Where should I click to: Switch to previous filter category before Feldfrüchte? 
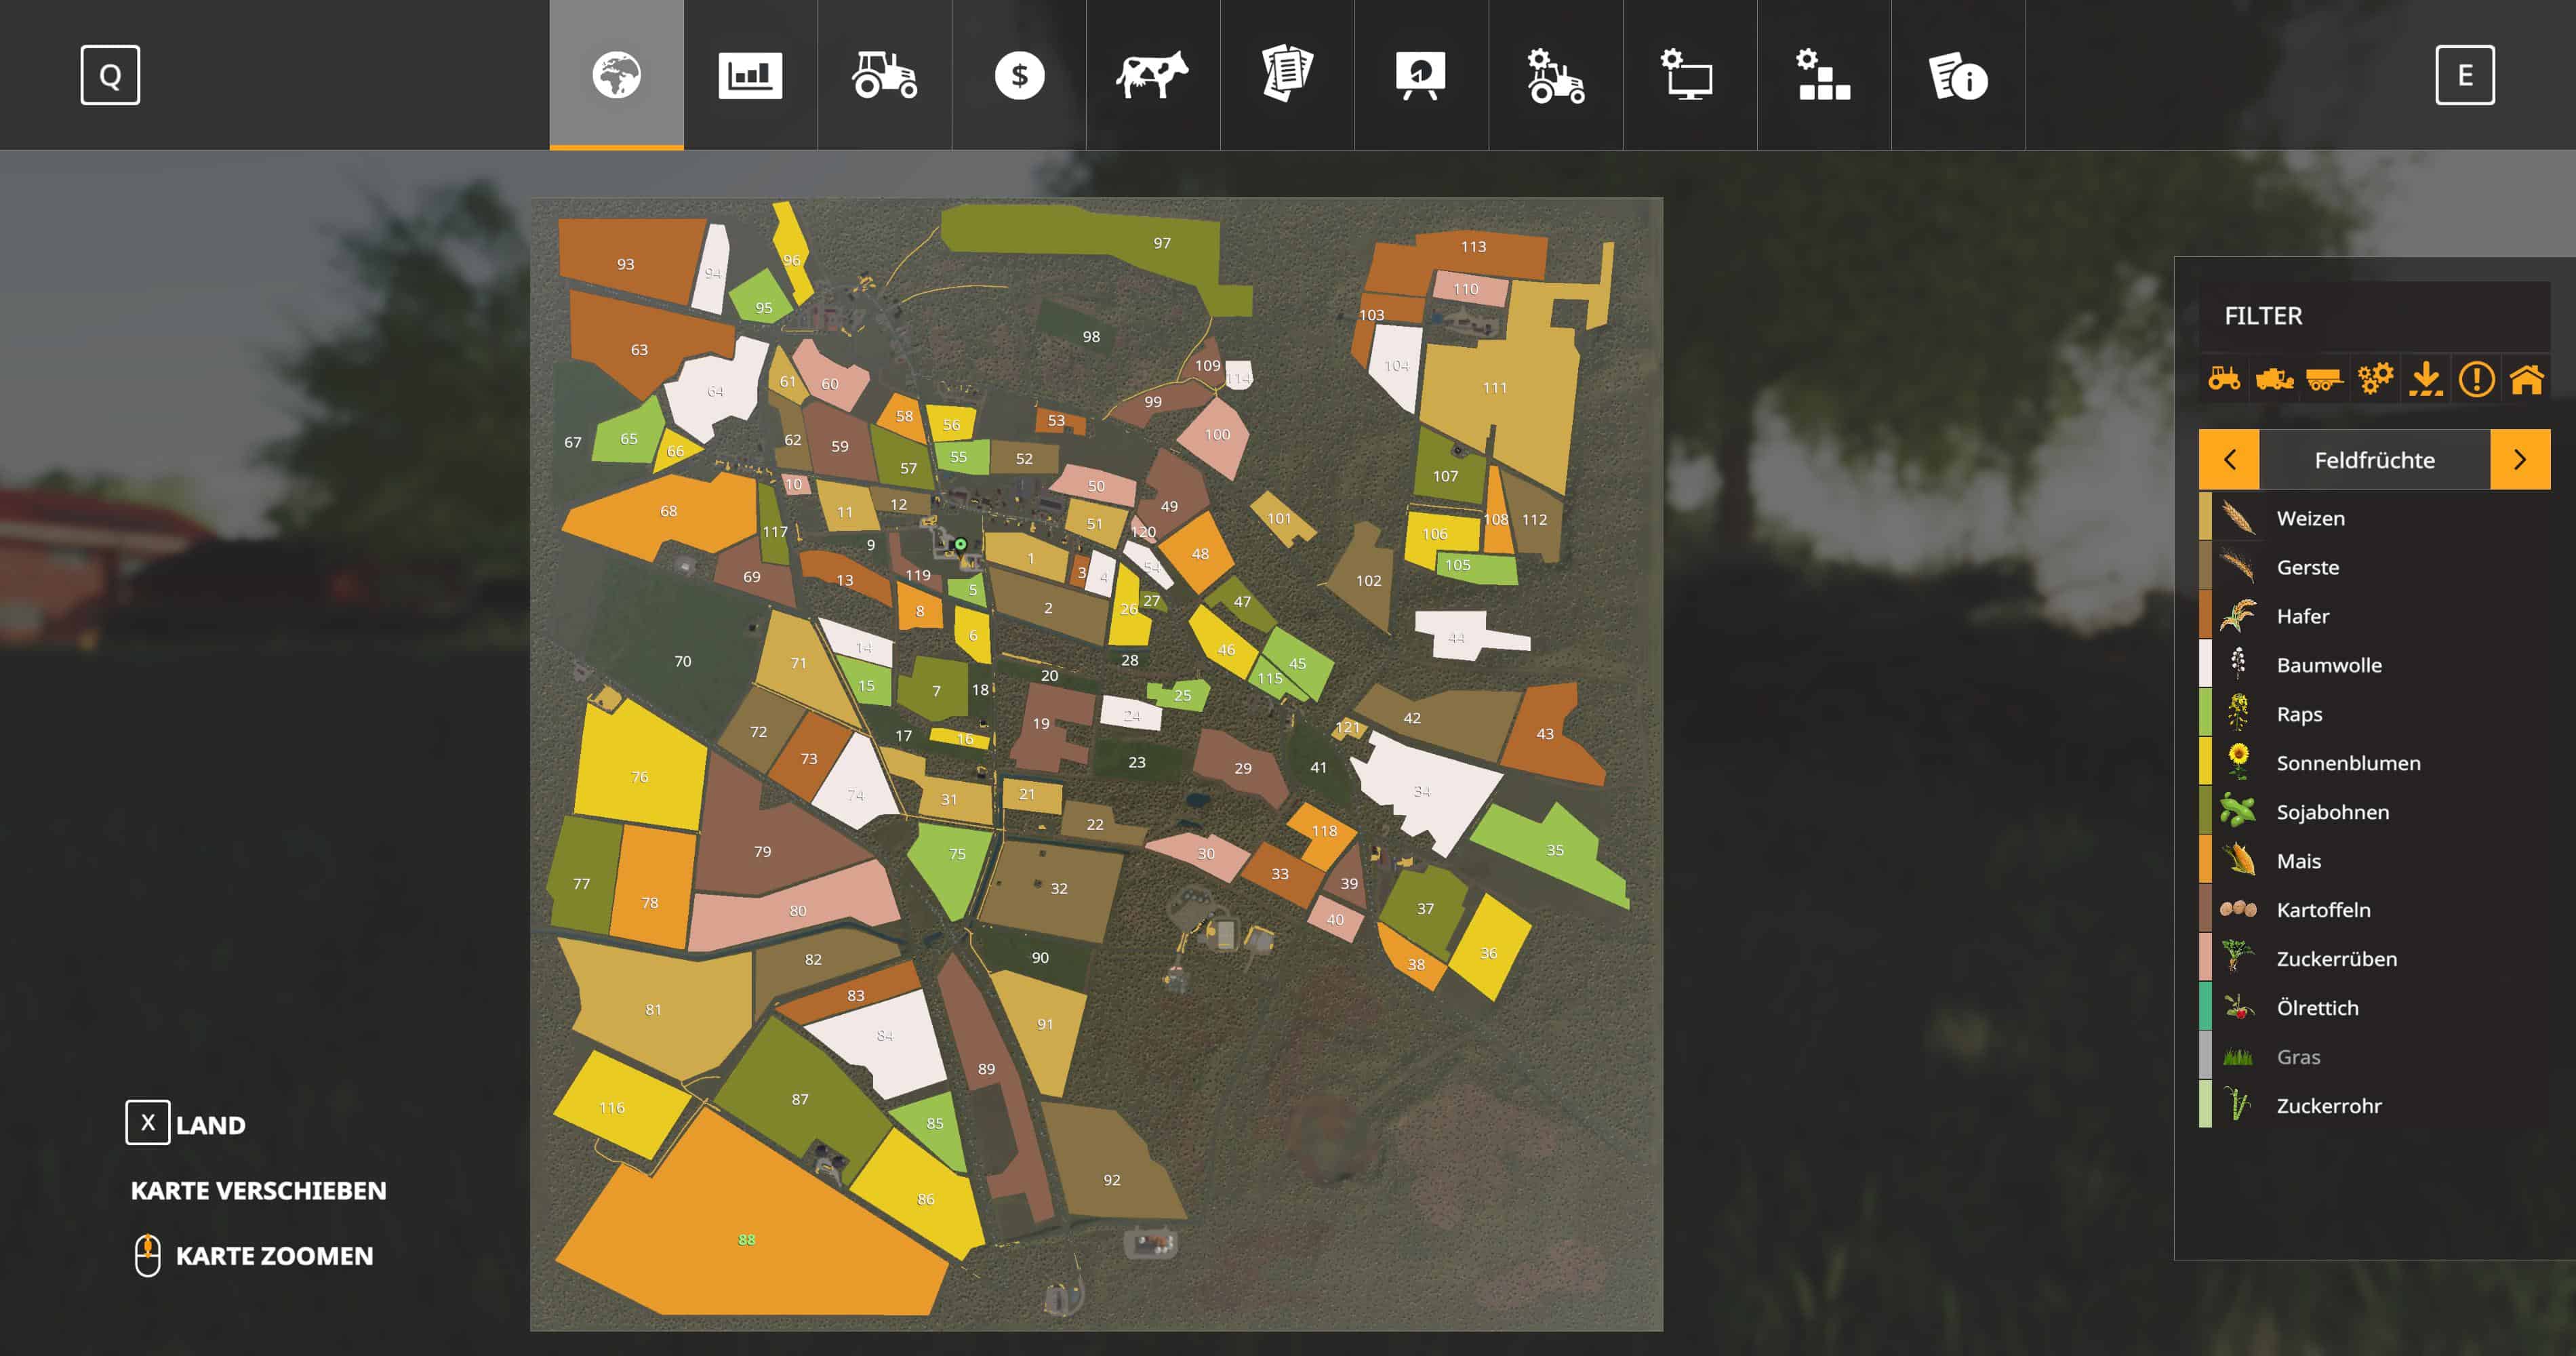click(x=2229, y=460)
